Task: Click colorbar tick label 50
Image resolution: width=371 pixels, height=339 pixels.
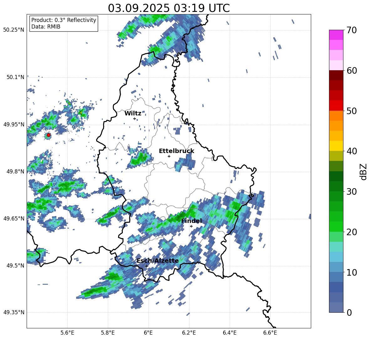Action: 352,111
